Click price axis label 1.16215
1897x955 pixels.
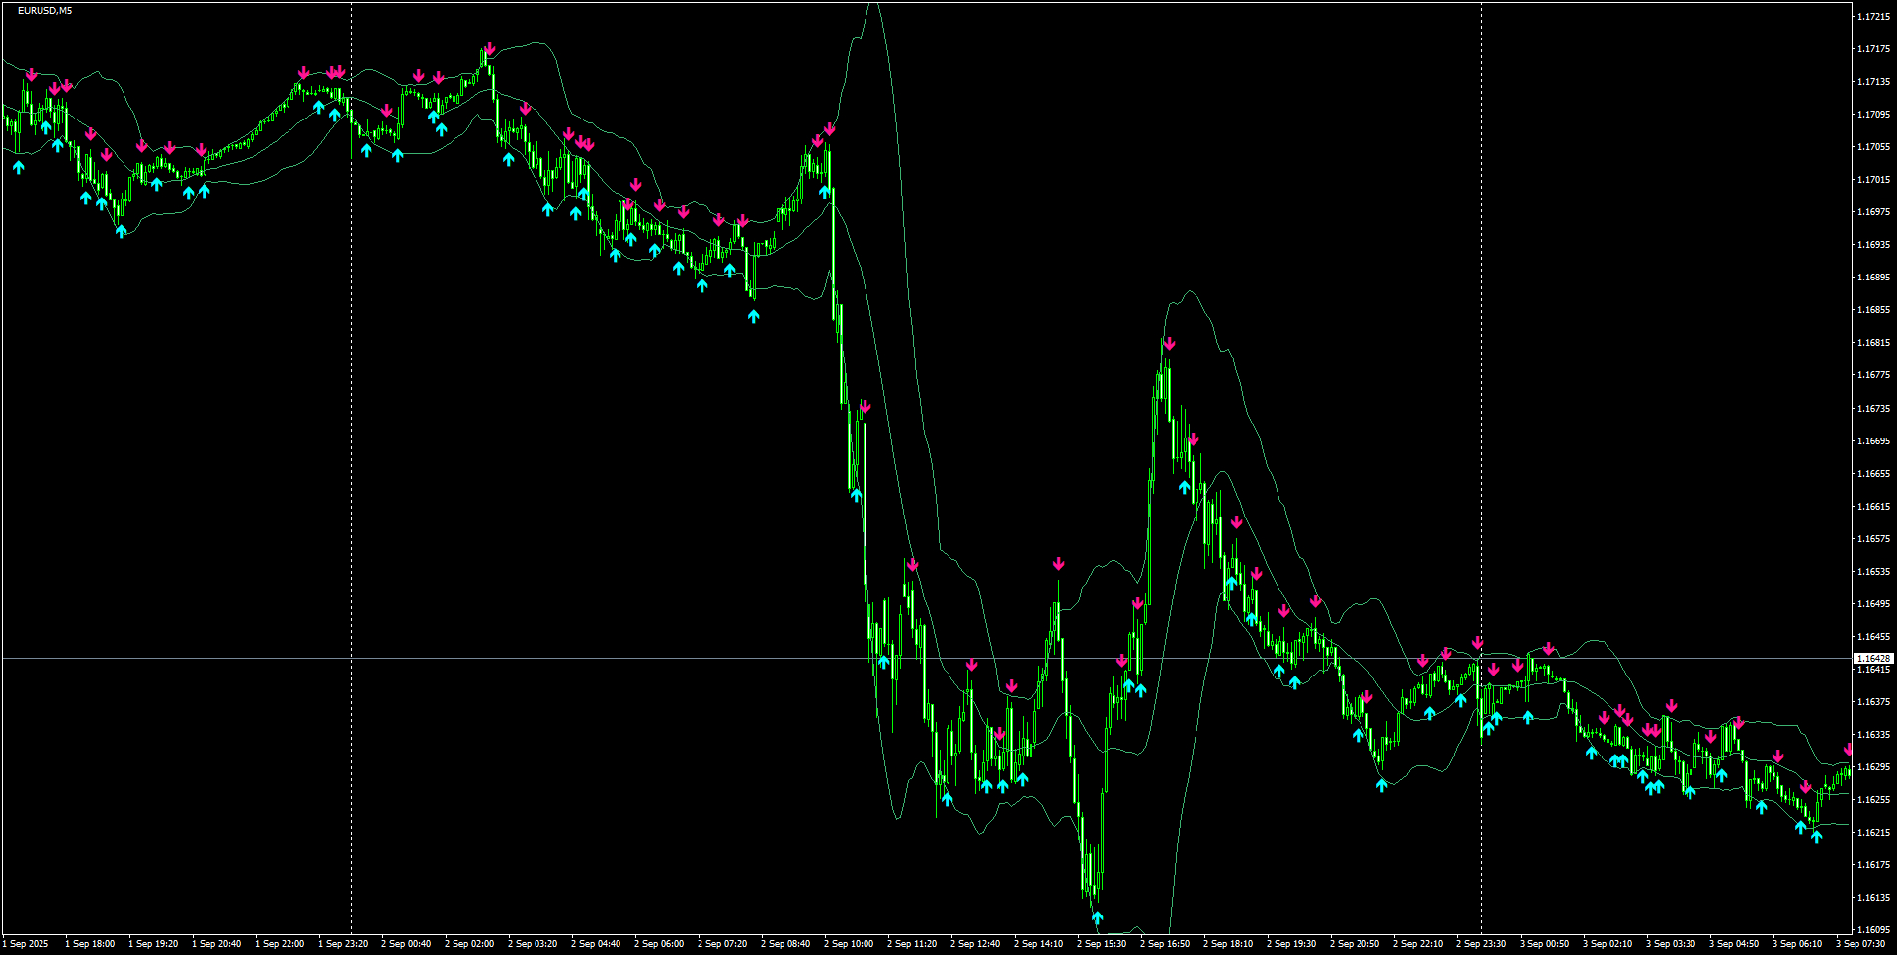1873,833
